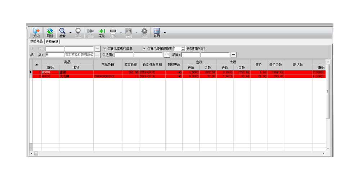Open the 供应商 browse ellipsis button
This screenshot has width=360, height=180.
point(167,55)
